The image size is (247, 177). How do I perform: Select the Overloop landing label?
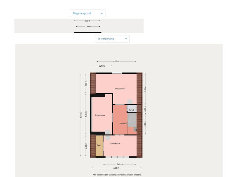[123, 124]
